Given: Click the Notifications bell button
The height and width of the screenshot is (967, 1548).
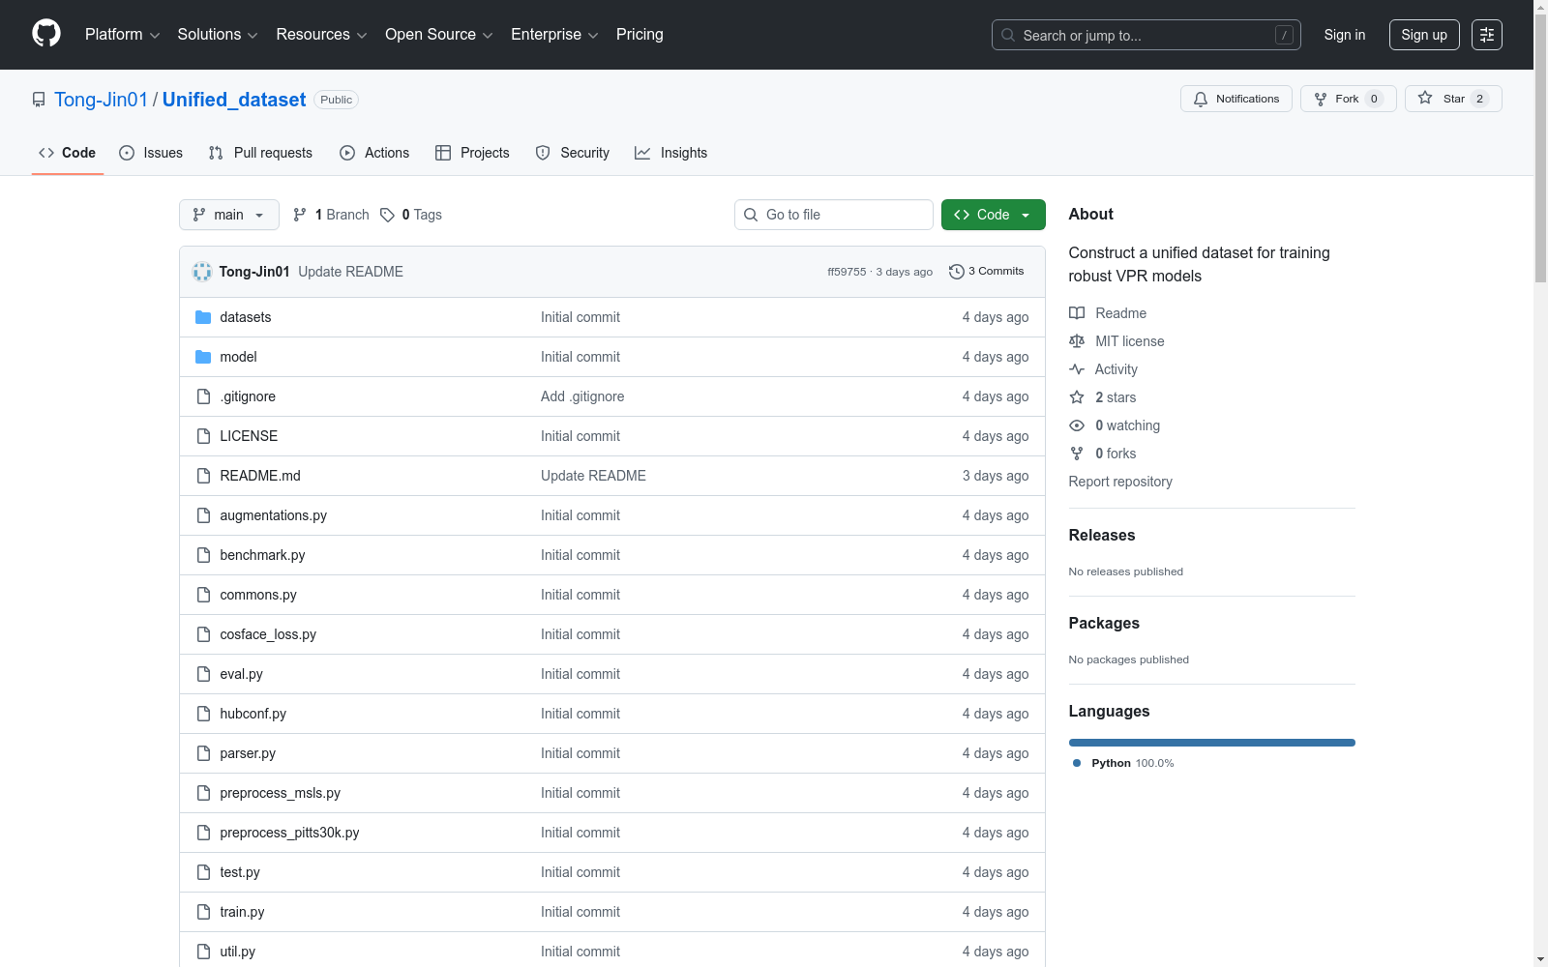Looking at the screenshot, I should (x=1235, y=99).
